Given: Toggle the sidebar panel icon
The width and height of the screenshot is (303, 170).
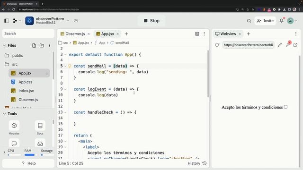Looking at the screenshot, I should point(7,21).
